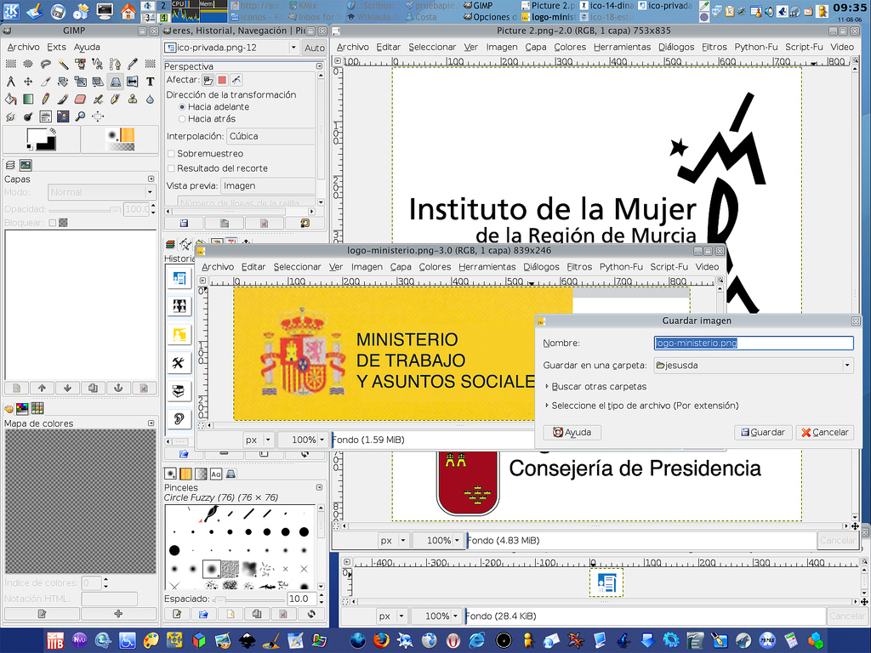Select the Hacia adelante radio button
871x653 pixels.
[182, 106]
